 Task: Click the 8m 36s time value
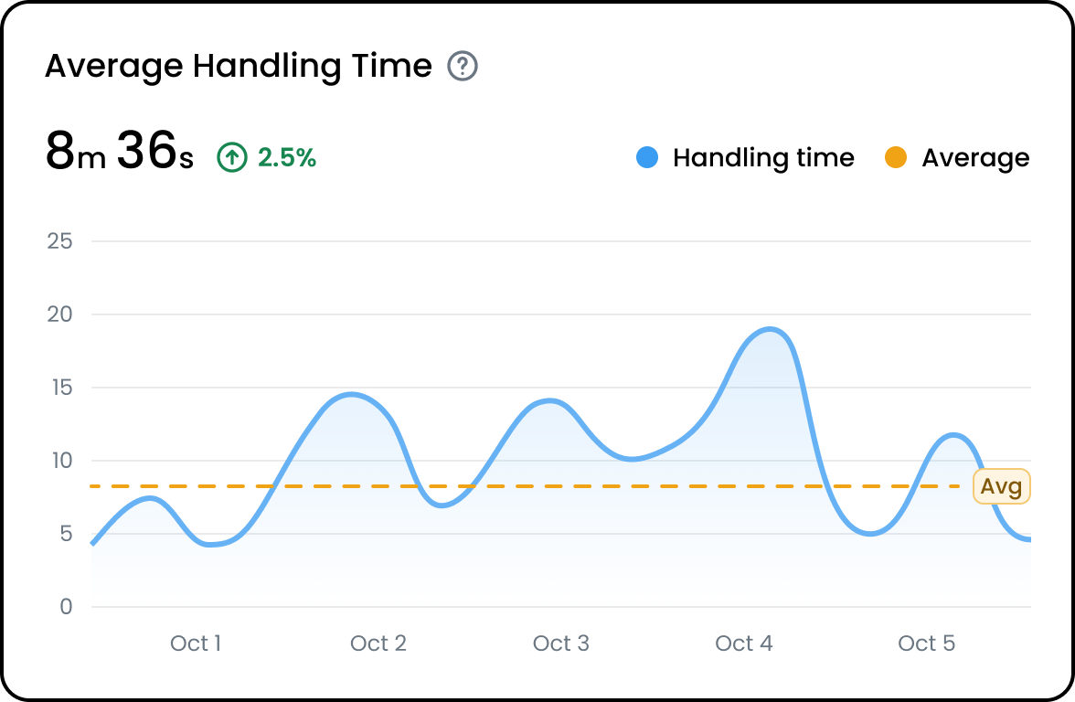coord(119,152)
